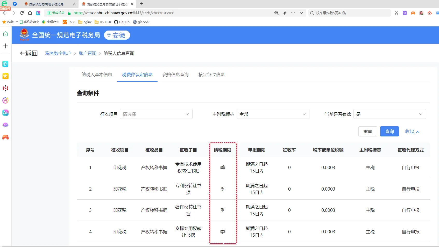Click 商标专用权转让书据 cell

point(188,232)
